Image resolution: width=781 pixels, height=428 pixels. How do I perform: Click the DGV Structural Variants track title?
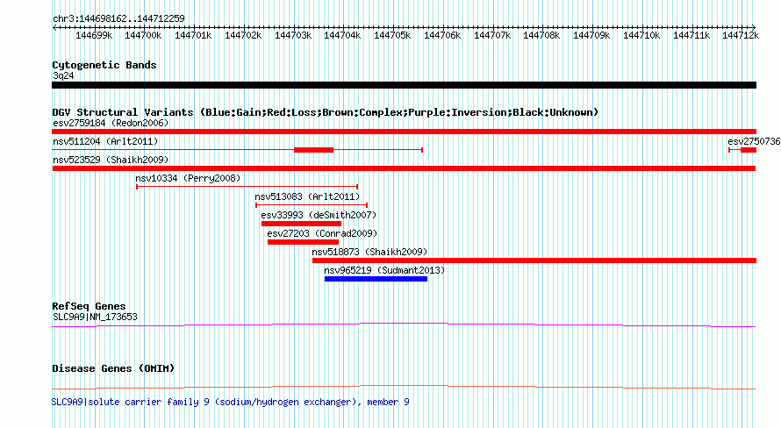pyautogui.click(x=326, y=112)
